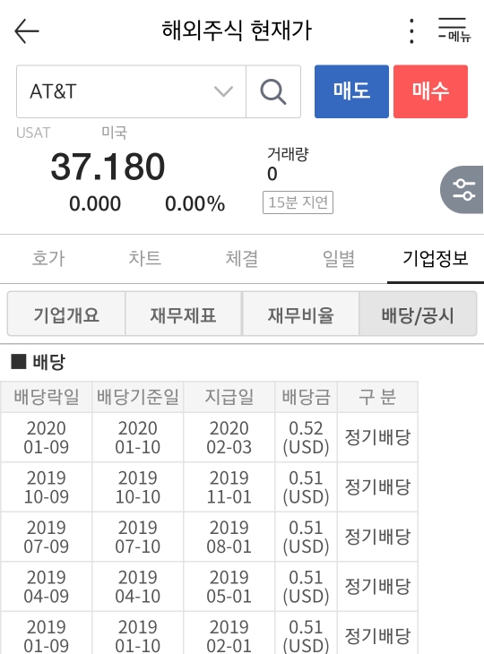Viewport: 484px width, 654px height.
Task: Click the current price 37.180
Action: point(108,167)
